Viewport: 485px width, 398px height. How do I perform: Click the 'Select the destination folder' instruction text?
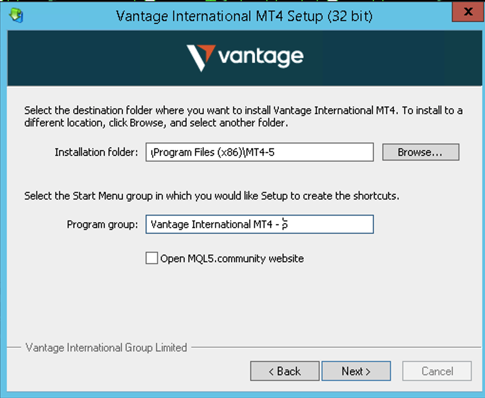pyautogui.click(x=243, y=116)
